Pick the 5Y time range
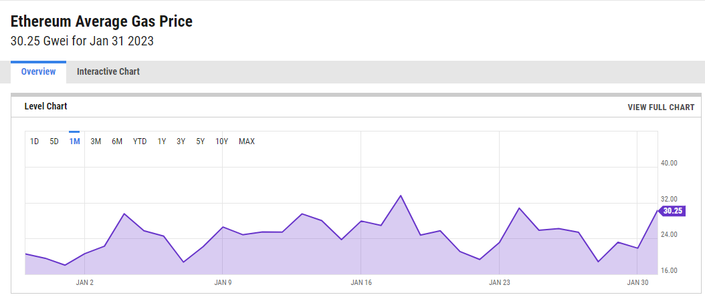Viewport: 705px width, 301px height. 200,141
